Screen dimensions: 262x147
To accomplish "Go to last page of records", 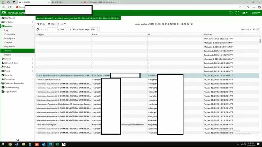I will point(71,29).
